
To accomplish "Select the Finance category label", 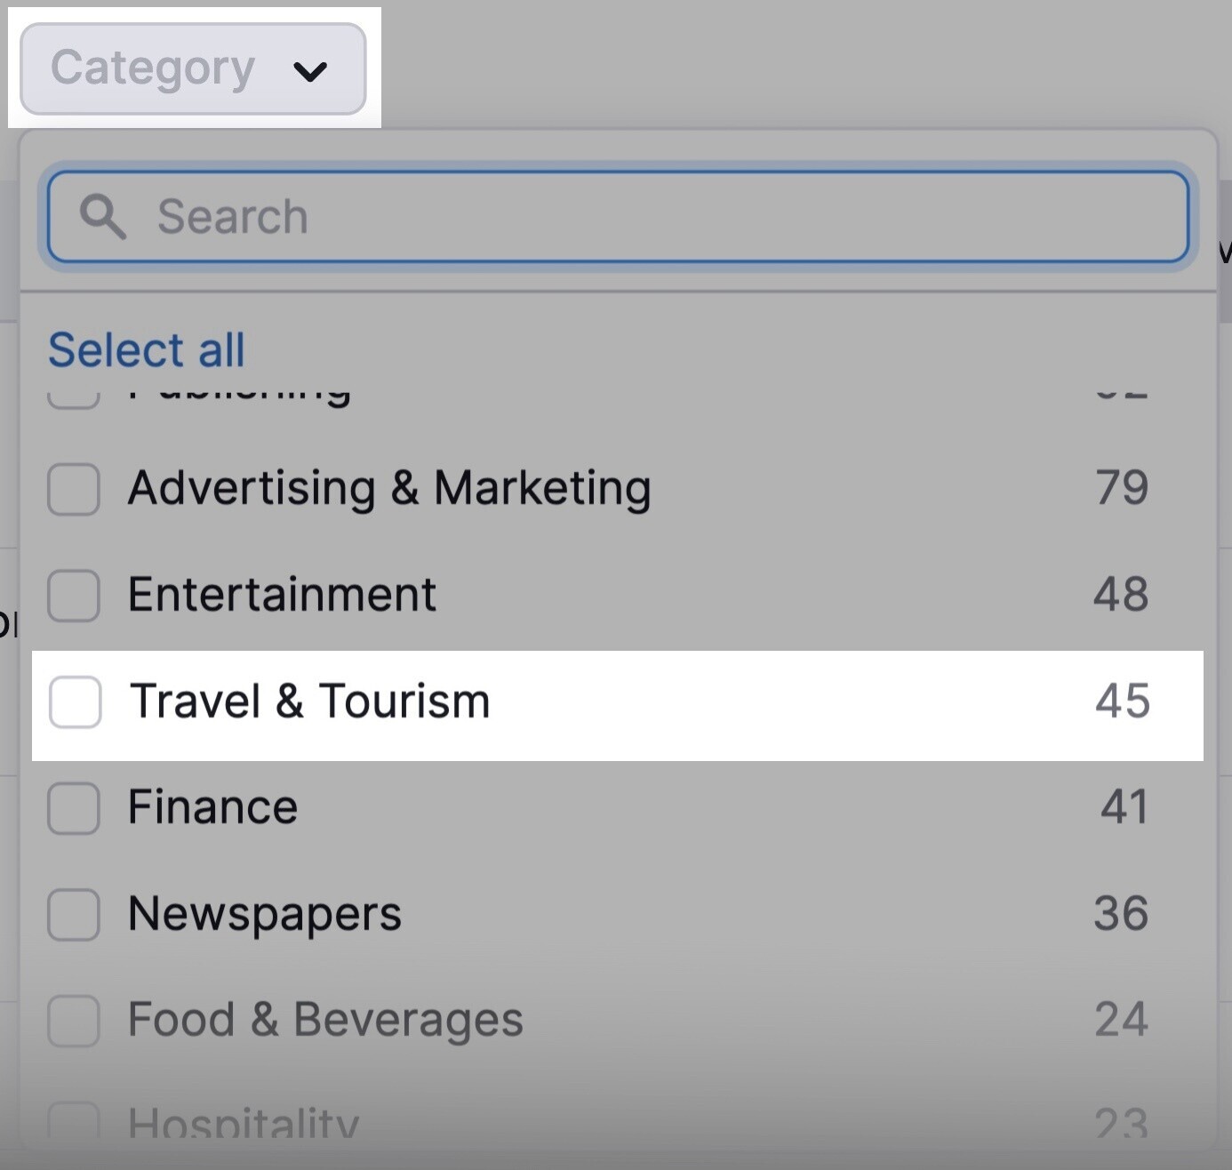I will 212,807.
